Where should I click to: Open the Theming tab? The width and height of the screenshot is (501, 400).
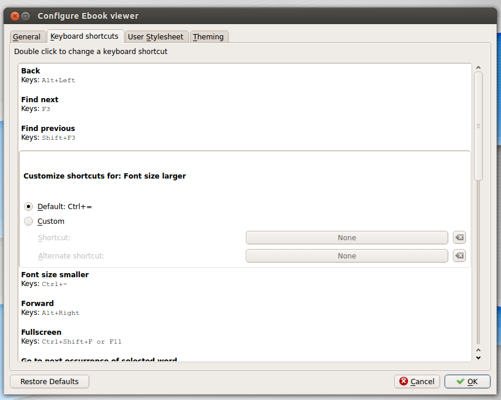tap(208, 37)
